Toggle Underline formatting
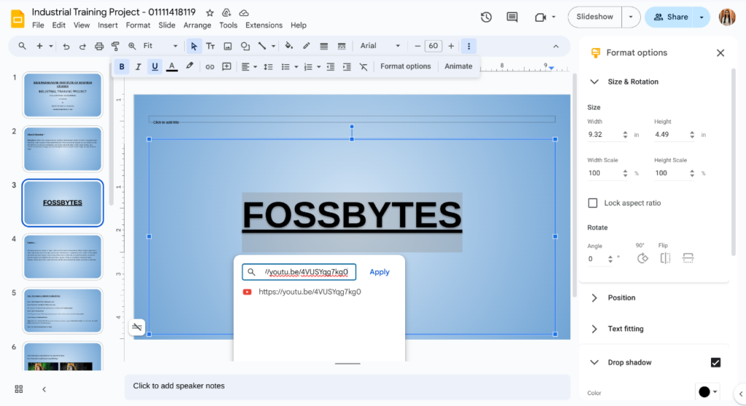The image size is (746, 406). pyautogui.click(x=154, y=66)
